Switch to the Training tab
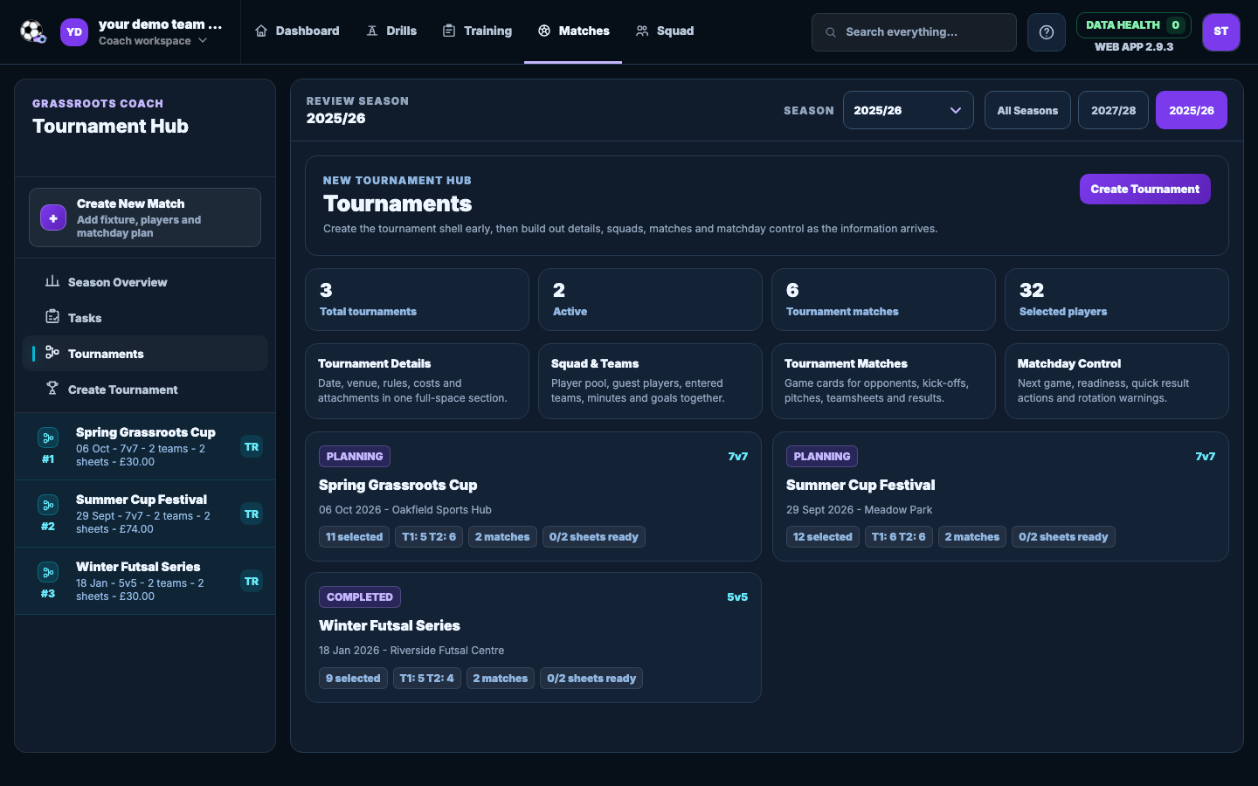1258x786 pixels. pyautogui.click(x=477, y=31)
